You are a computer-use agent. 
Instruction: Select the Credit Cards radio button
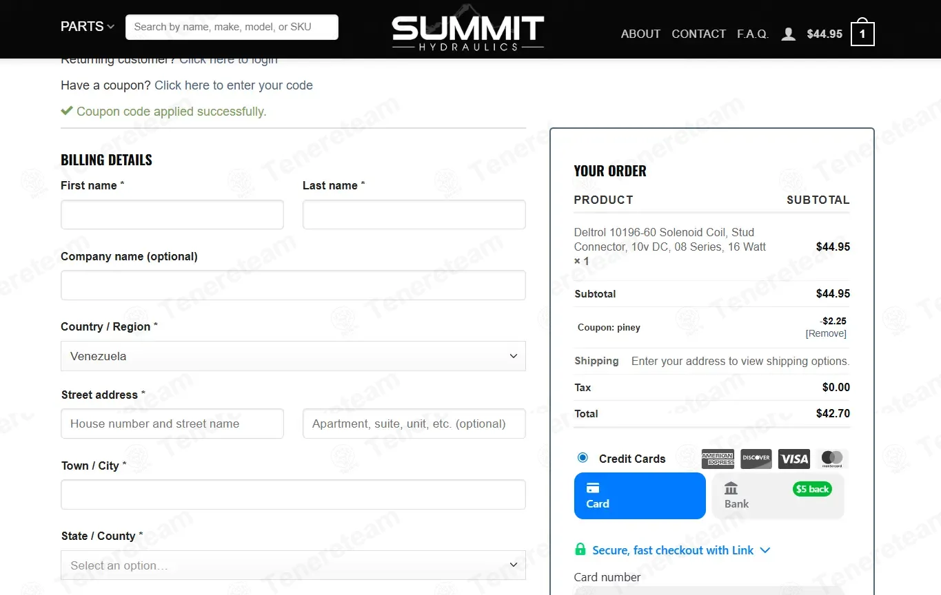(x=583, y=458)
